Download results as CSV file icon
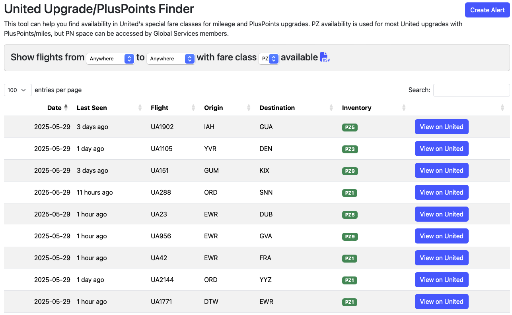Viewport: 512px width, 315px height. [x=325, y=57]
